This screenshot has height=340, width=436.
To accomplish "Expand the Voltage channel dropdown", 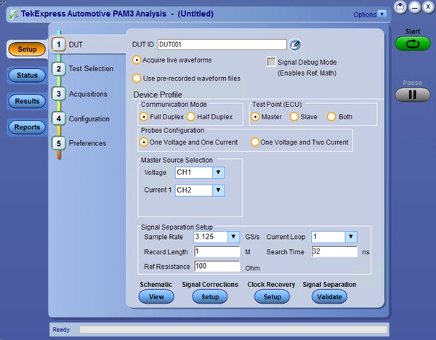I will click(217, 173).
